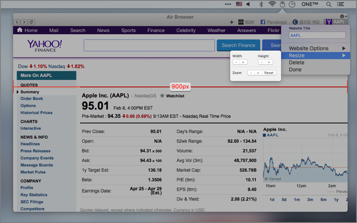Increase Width with the plus button
The height and width of the screenshot is (223, 357).
click(244, 62)
